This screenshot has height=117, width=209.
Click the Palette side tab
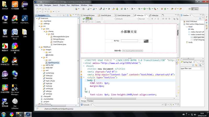tap(178, 33)
